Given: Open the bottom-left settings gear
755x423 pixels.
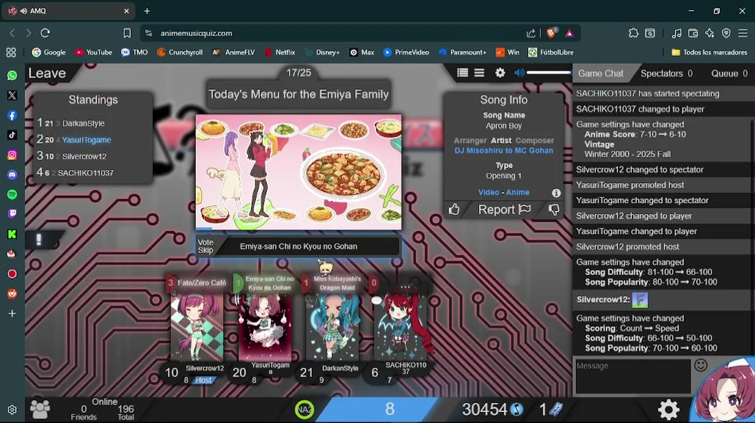Looking at the screenshot, I should click(12, 409).
